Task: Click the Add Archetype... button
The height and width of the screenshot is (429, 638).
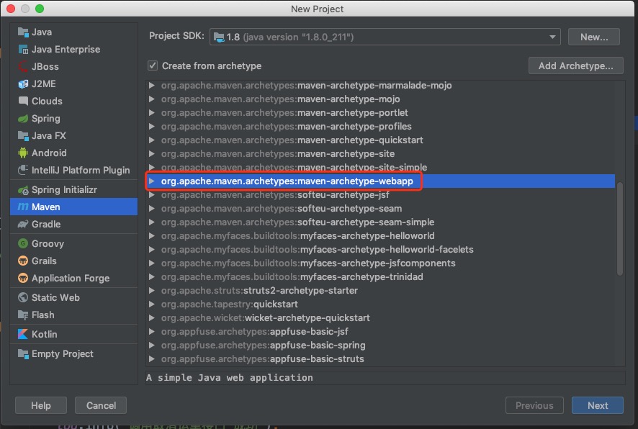Action: coord(575,66)
